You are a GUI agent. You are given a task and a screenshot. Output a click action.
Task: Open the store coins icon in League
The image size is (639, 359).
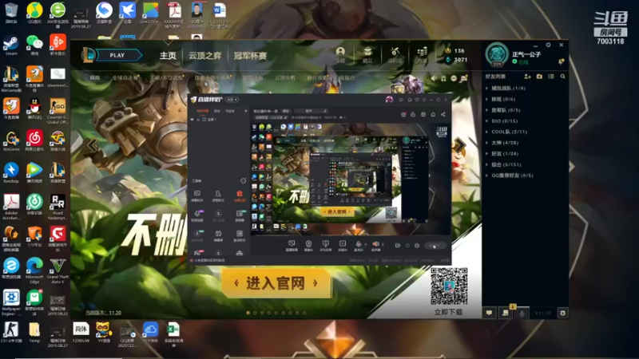423,54
